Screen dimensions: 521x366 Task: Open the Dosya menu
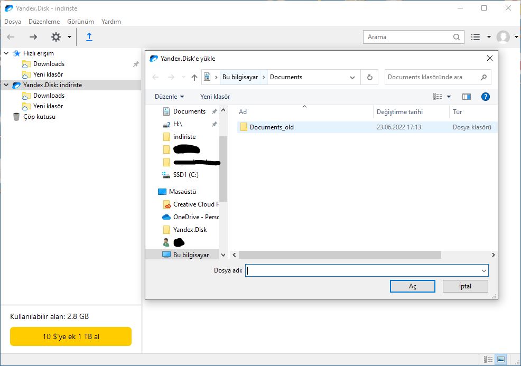click(13, 22)
